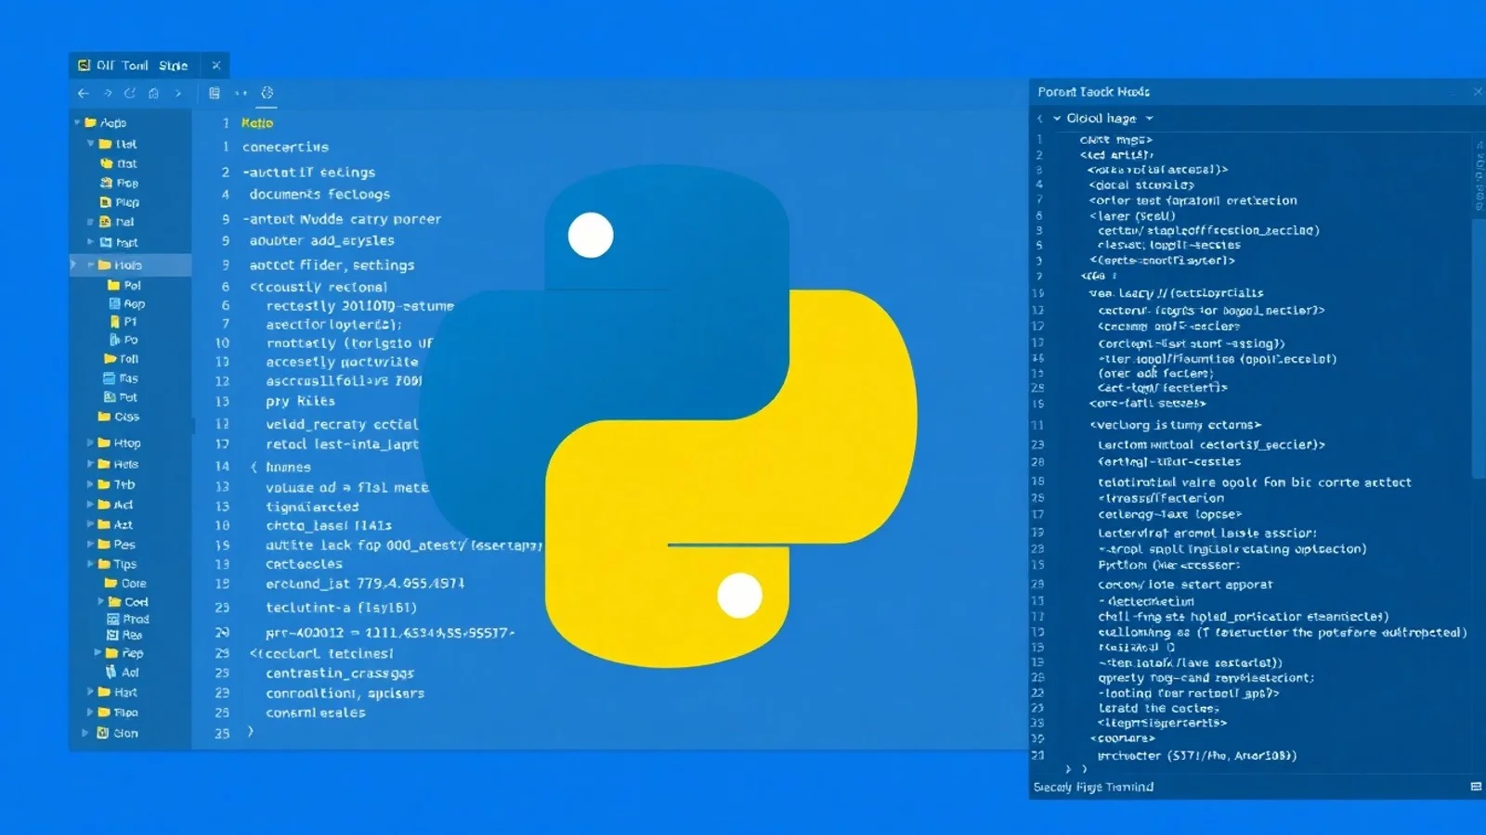Select the 'Toll' folder in the tree
Image resolution: width=1486 pixels, height=835 pixels.
(x=122, y=359)
